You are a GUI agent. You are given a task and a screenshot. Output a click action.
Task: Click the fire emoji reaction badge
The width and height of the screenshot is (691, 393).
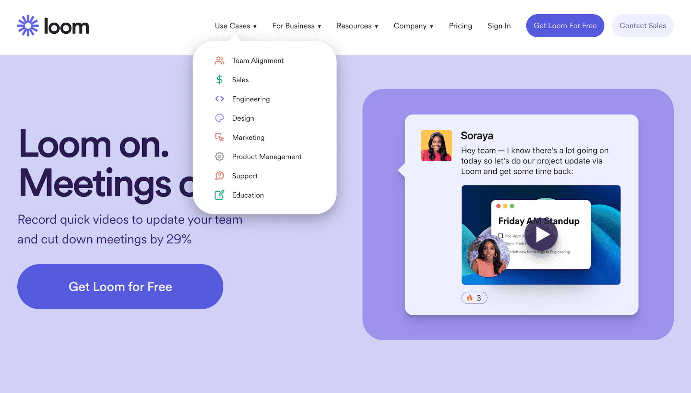[474, 298]
